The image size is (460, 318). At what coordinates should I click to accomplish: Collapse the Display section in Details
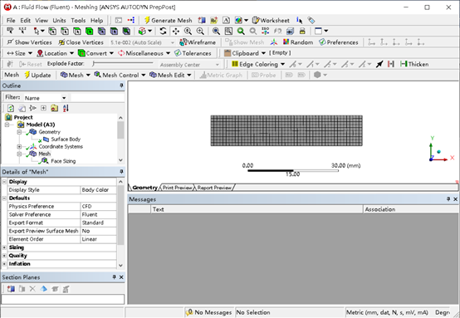click(4, 182)
